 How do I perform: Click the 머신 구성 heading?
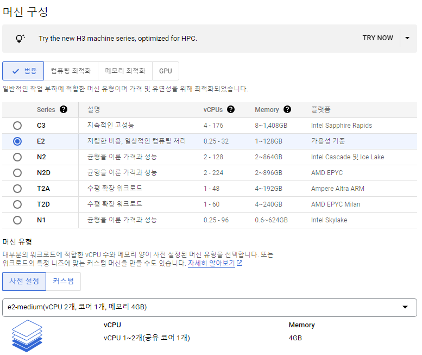26,12
